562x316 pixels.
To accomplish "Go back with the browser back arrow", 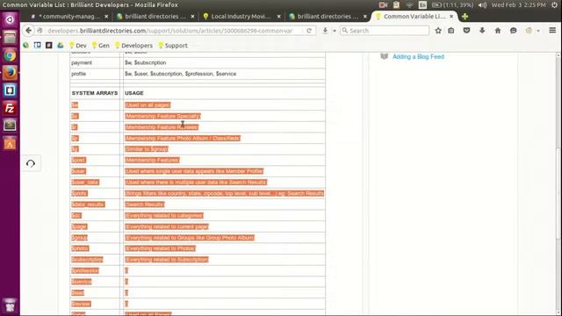I will [28, 31].
